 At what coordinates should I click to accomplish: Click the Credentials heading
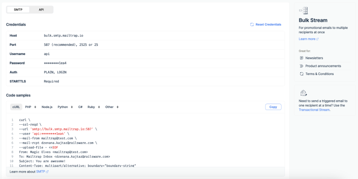(x=16, y=24)
